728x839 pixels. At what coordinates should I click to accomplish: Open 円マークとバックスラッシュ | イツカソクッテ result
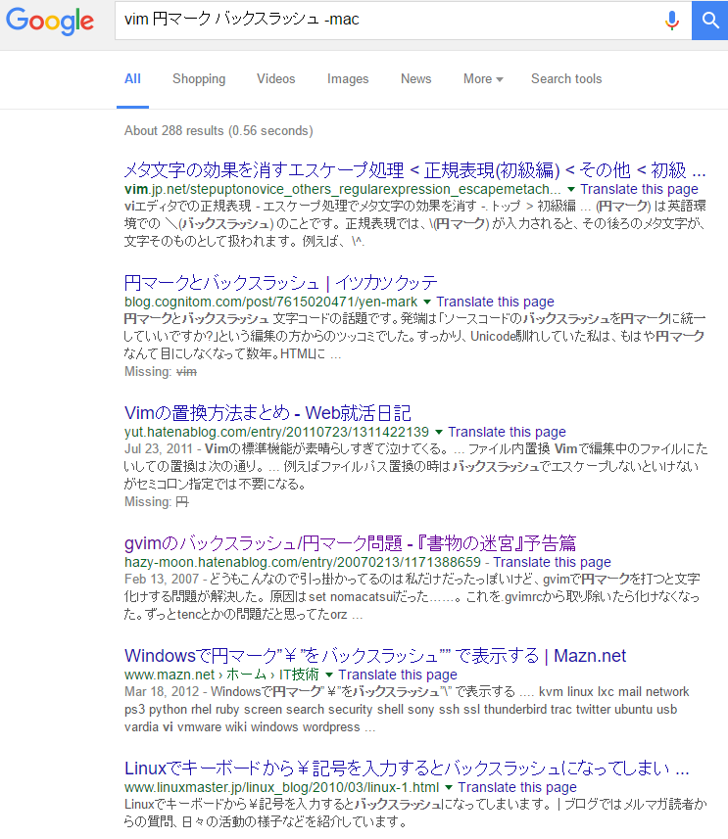pyautogui.click(x=280, y=283)
